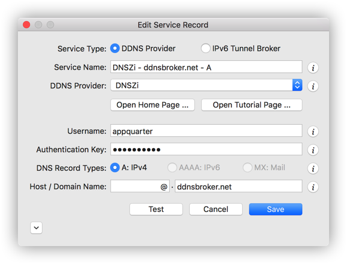The width and height of the screenshot is (347, 264).
Task: Click info icon beside Username field
Action: pos(313,131)
